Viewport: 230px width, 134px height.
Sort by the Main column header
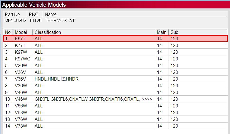pyautogui.click(x=162, y=32)
